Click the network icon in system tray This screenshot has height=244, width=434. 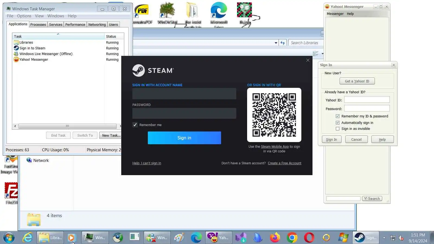point(393,238)
